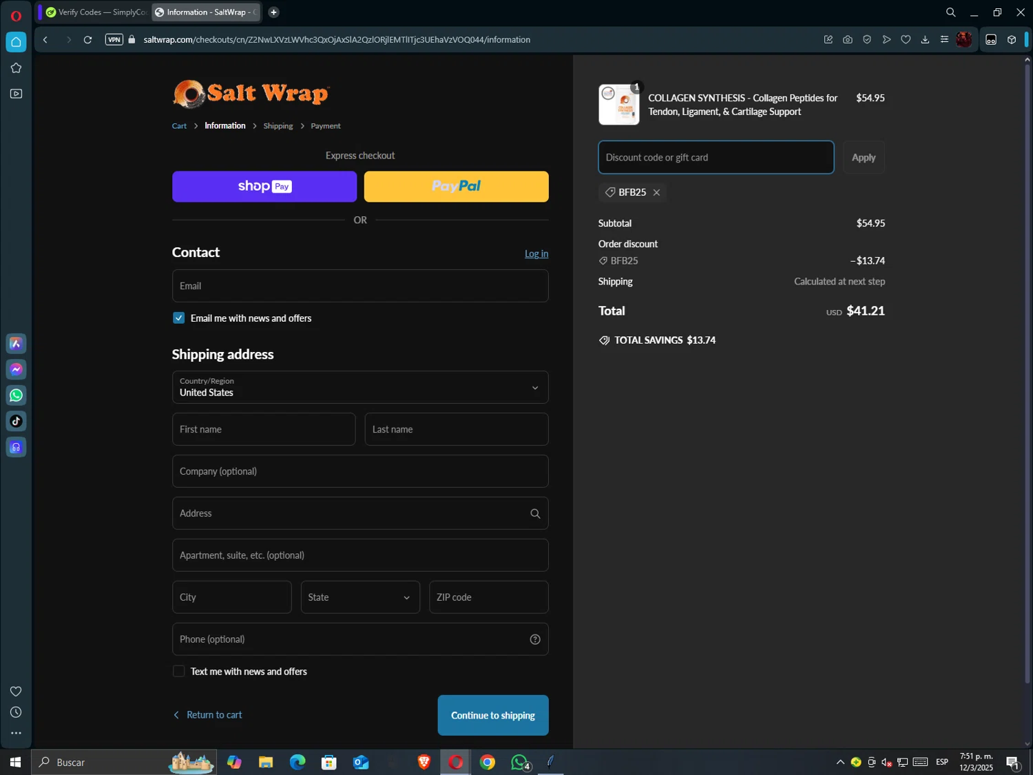Focus the Email input field
Screen dimensions: 1033x775
360,286
